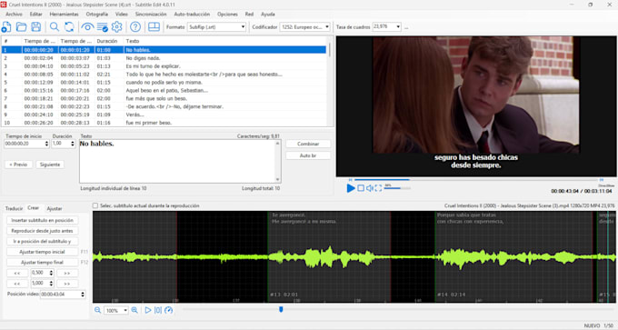This screenshot has width=618, height=330.
Task: Switch to the Traducir tab
Action: [x=14, y=208]
